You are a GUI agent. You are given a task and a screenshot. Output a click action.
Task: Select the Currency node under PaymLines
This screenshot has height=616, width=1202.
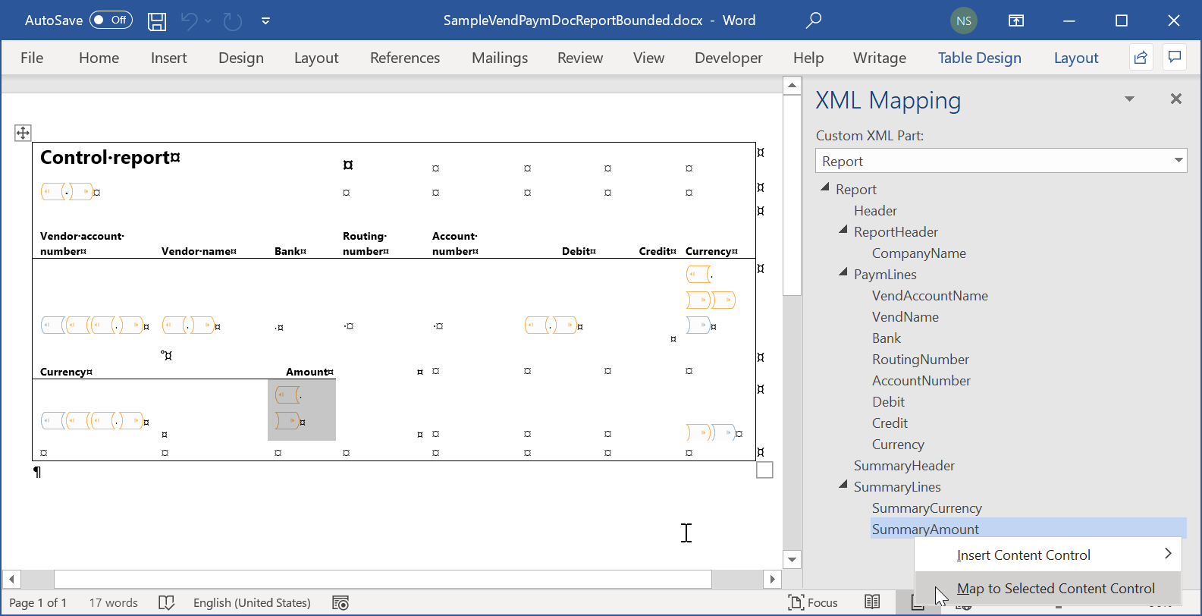click(x=898, y=445)
